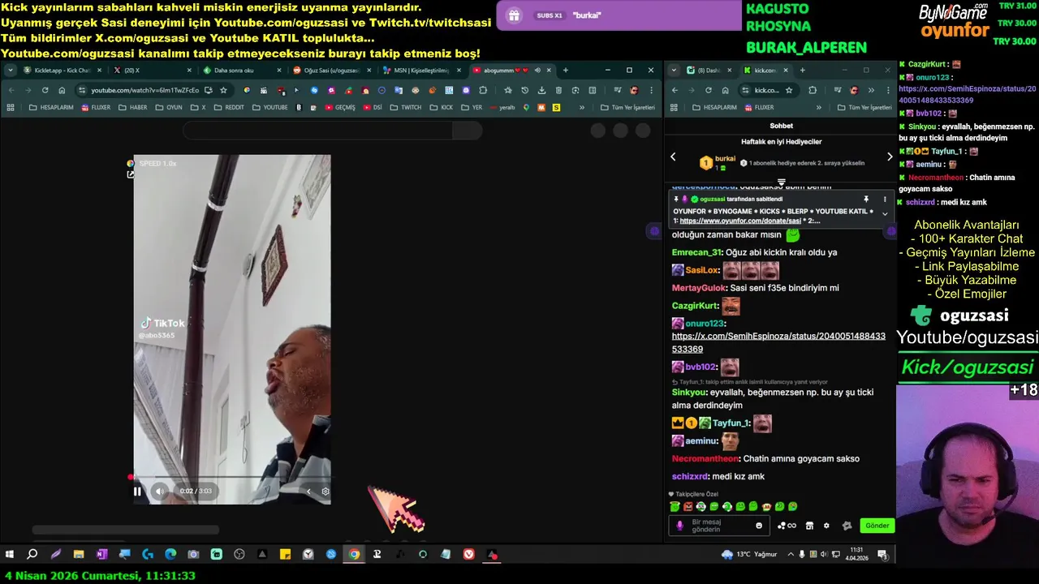Open Chrome from the taskbar
The image size is (1039, 584).
pyautogui.click(x=354, y=555)
